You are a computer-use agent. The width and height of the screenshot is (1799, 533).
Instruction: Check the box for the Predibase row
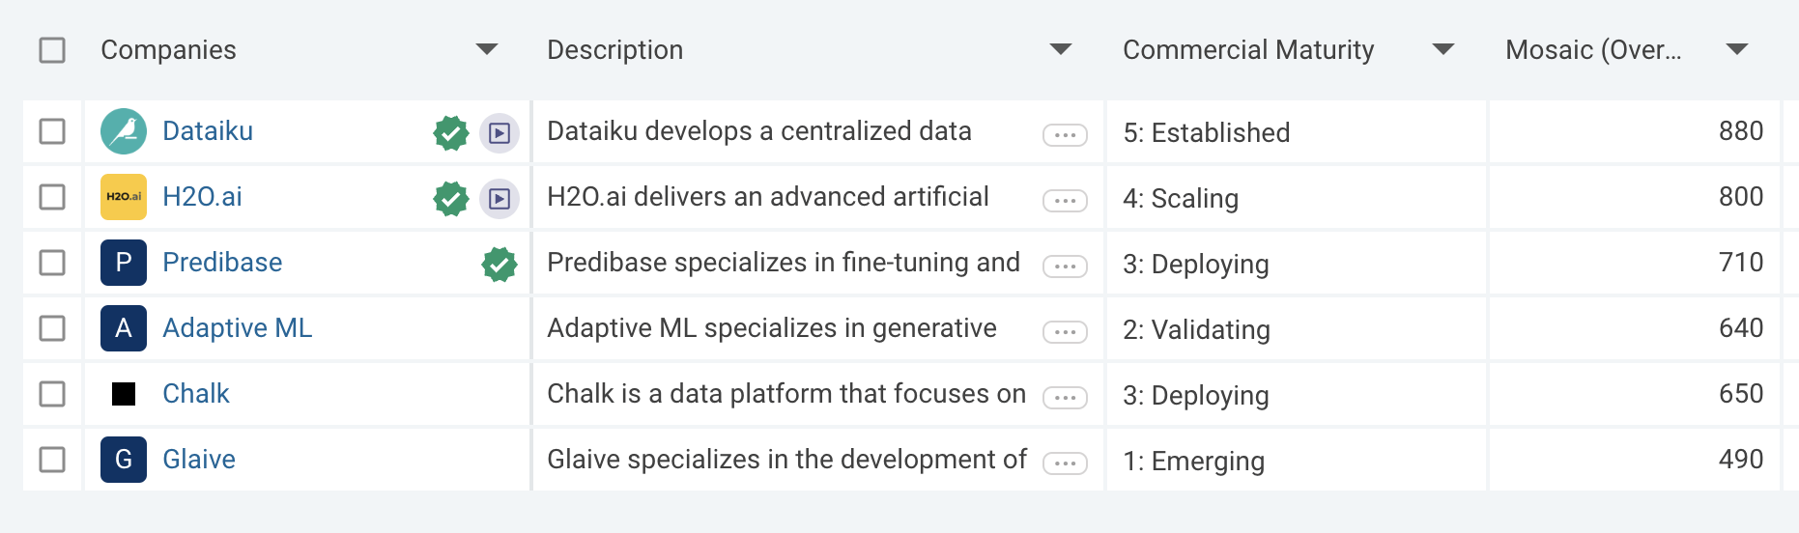coord(52,263)
